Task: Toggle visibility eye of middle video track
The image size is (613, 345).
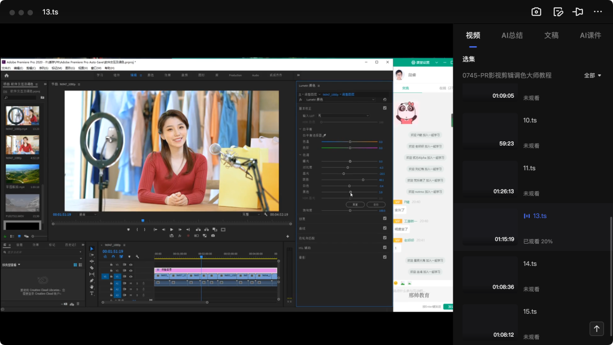Action: pos(131,271)
